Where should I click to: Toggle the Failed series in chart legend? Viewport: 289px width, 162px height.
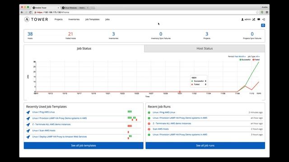[256, 60]
